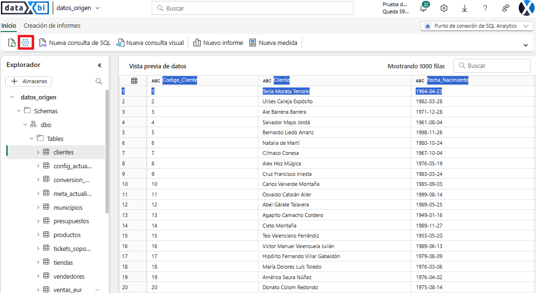
Task: Expand the toolbar ribbon chevron
Action: click(x=526, y=44)
